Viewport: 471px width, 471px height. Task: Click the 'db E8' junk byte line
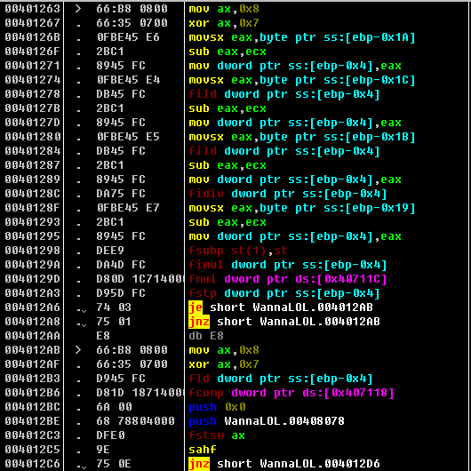[x=206, y=336]
